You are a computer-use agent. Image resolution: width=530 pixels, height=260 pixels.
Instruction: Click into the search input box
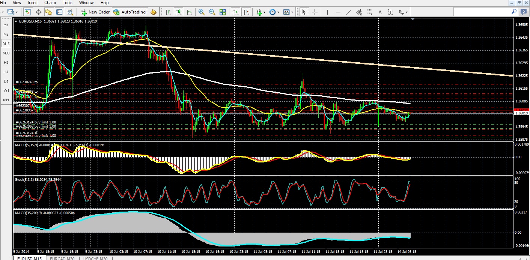point(482,12)
